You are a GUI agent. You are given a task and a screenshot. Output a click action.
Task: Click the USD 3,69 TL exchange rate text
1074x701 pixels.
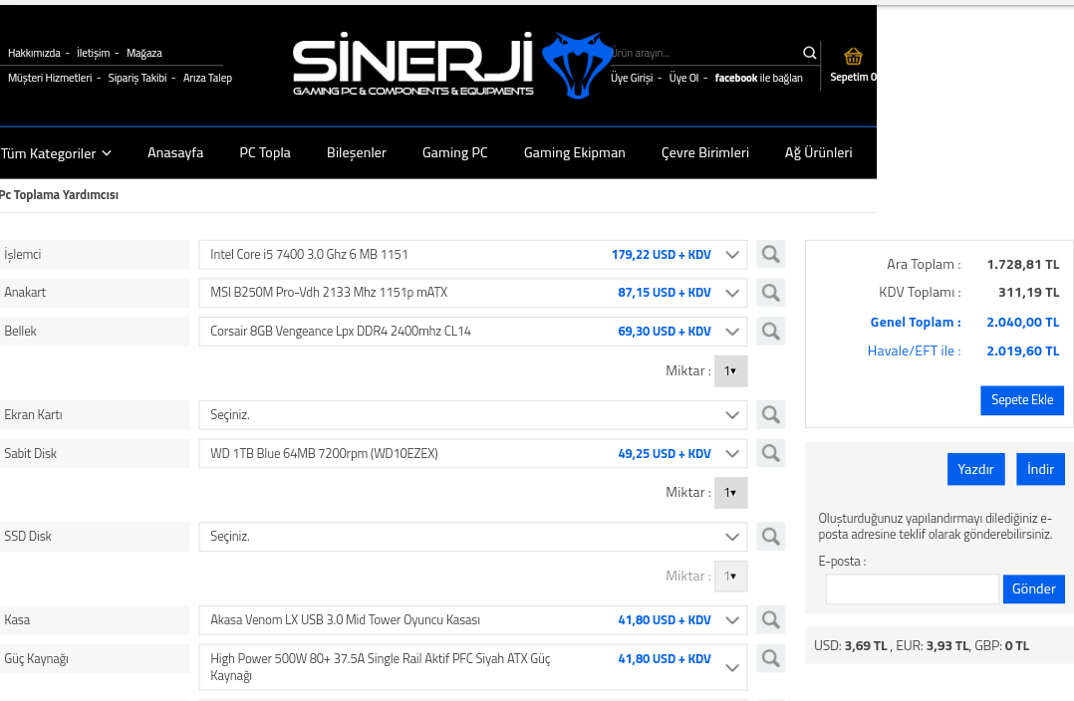tap(850, 645)
